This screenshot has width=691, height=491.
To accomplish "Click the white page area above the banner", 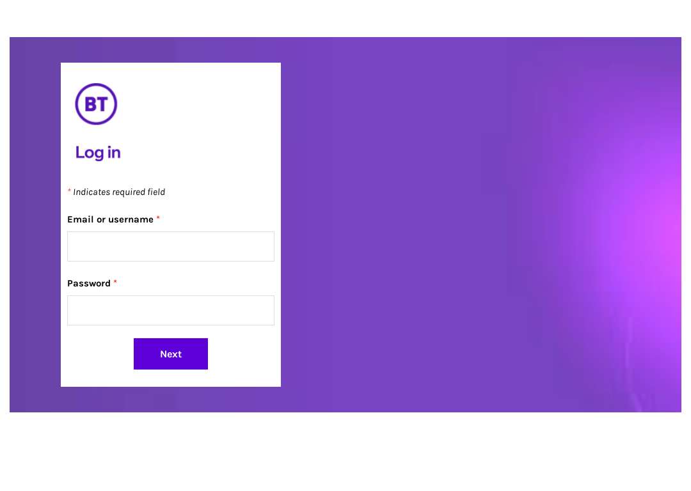I will 345,19.
